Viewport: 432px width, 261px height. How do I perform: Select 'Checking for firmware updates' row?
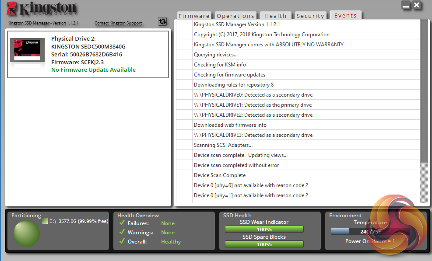[x=298, y=75]
